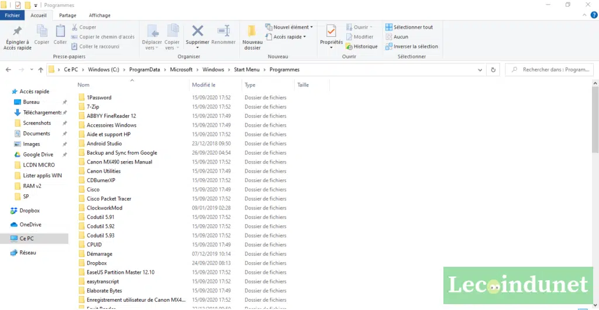This screenshot has height=310, width=599.
Task: Click Start Menu in the breadcrumb
Action: point(247,70)
